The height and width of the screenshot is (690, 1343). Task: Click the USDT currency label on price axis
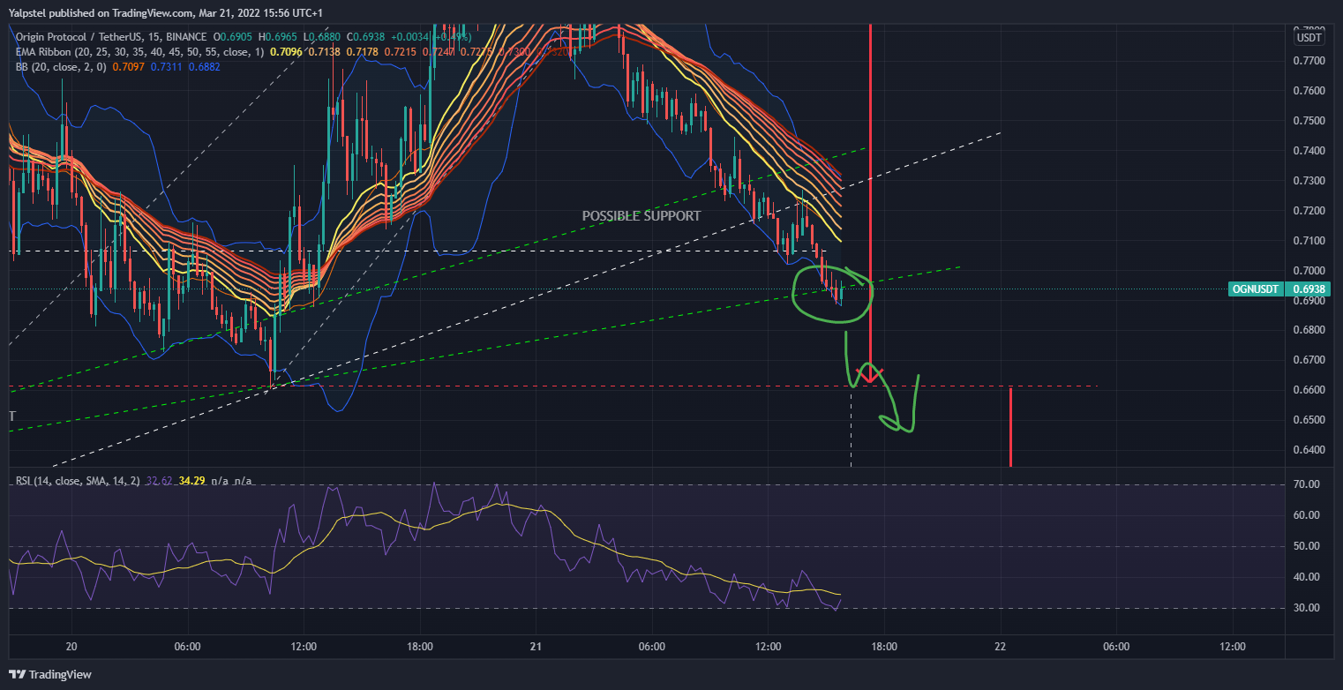pyautogui.click(x=1308, y=37)
